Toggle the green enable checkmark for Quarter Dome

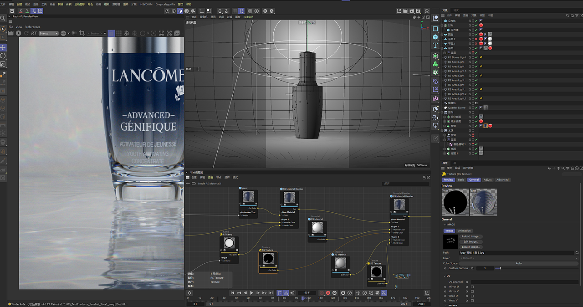tap(476, 107)
